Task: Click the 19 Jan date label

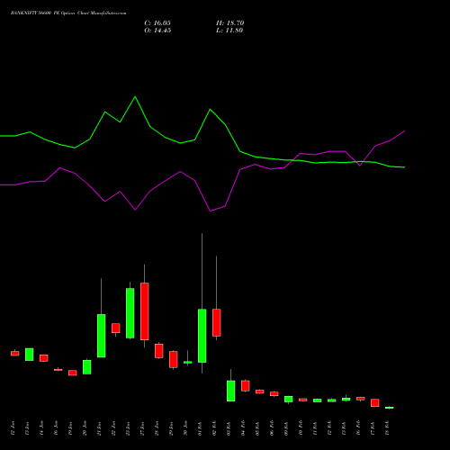Action: 70,428
